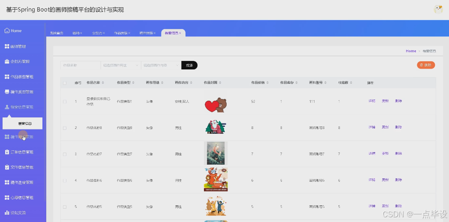Click the 作品类型7 cell in row 3
Screen dimensions: 449x222
tap(124, 154)
